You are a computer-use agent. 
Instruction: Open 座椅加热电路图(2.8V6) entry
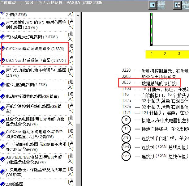tap(26, 85)
